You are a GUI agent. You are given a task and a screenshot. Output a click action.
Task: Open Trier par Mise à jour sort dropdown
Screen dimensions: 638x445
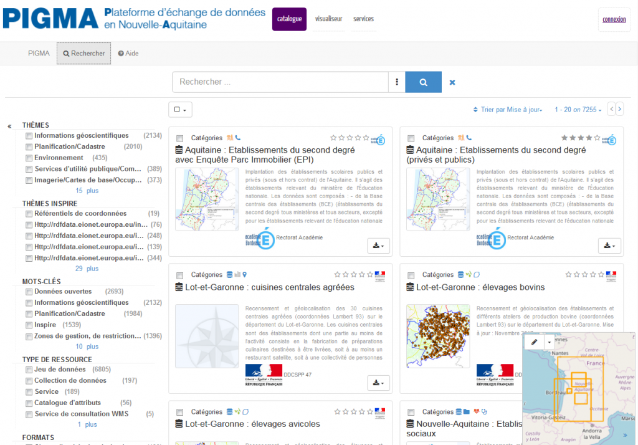[x=507, y=110]
